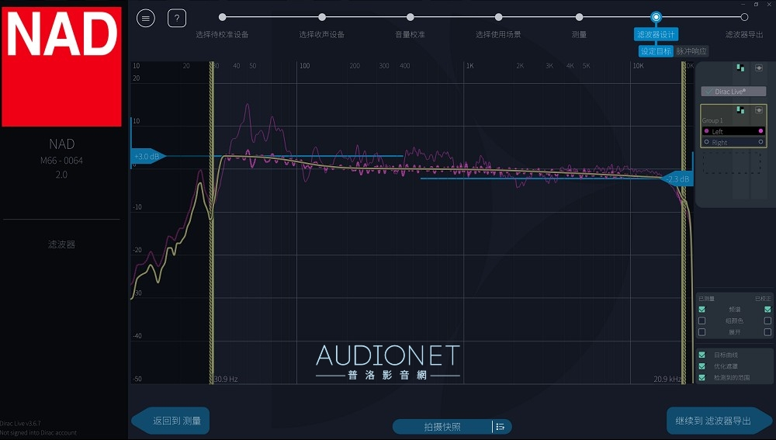The height and width of the screenshot is (440, 776).
Task: Click the magenta dot right of Left channel
Action: point(760,131)
